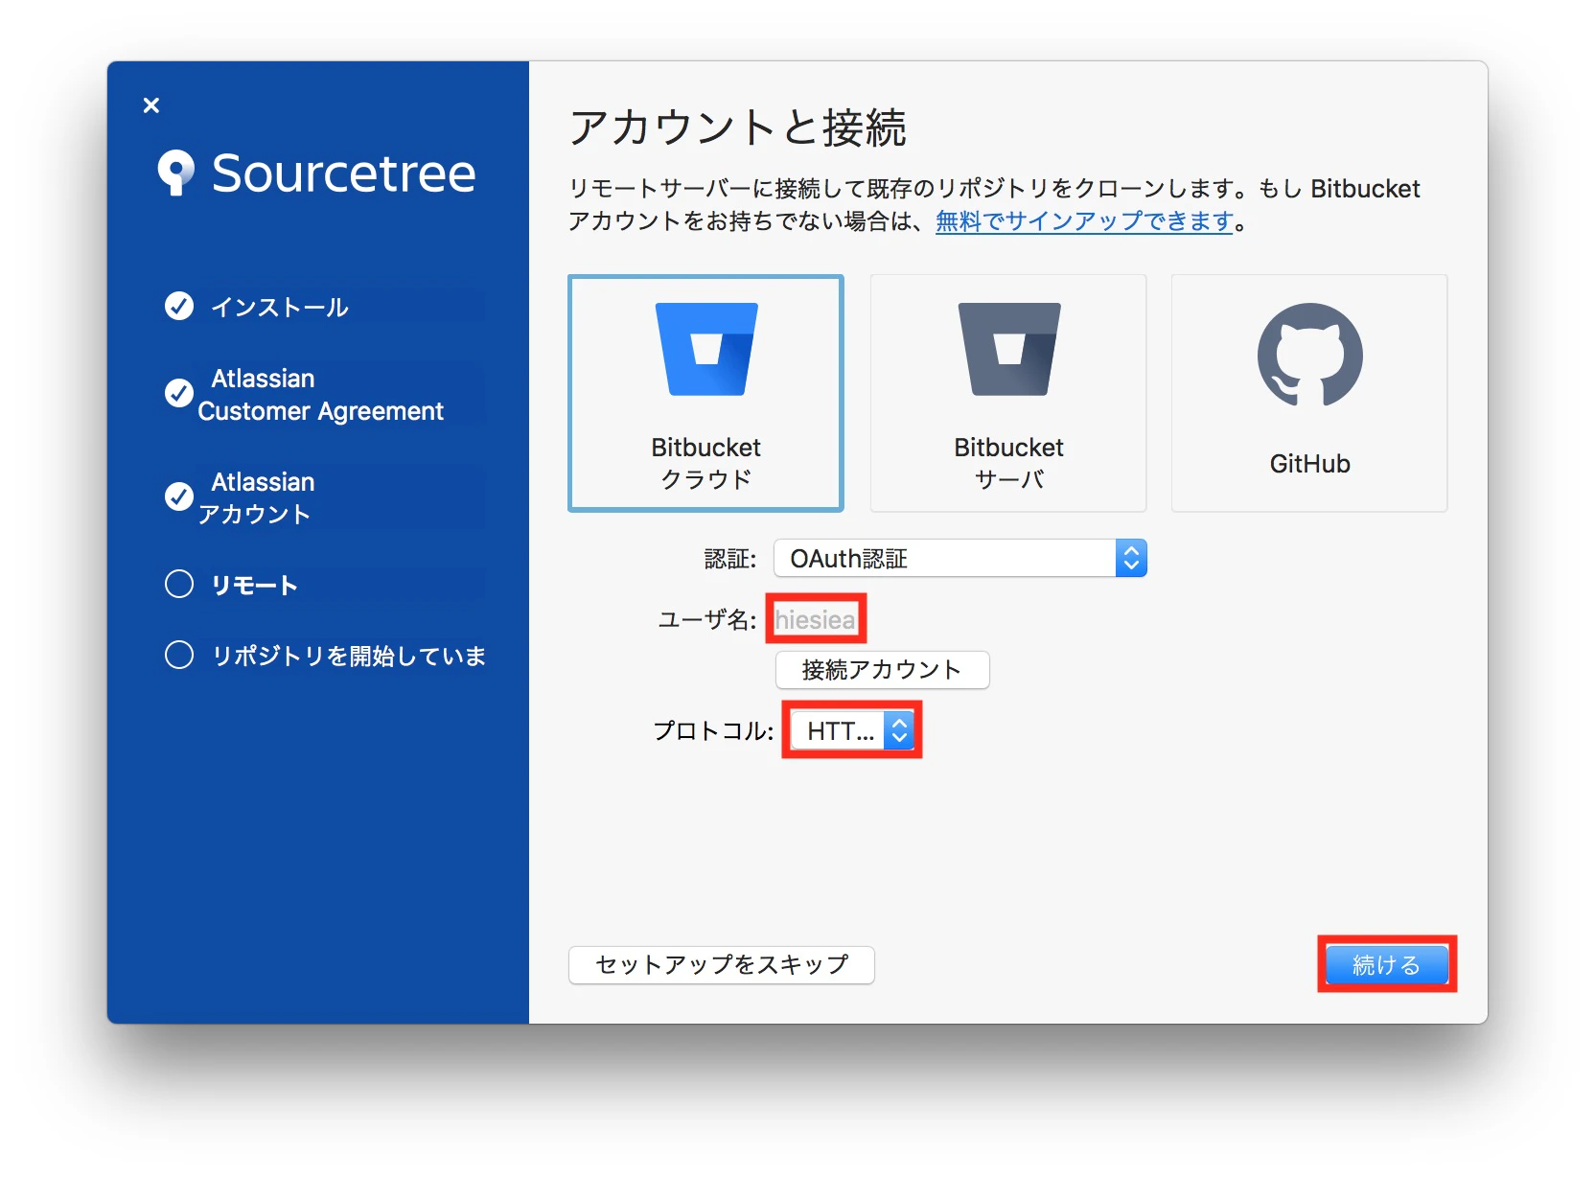
Task: Click the 続ける button
Action: (1387, 964)
